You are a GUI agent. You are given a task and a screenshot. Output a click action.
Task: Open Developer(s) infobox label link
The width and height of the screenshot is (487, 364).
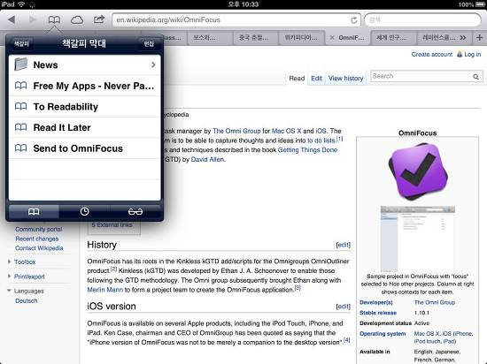coord(376,302)
